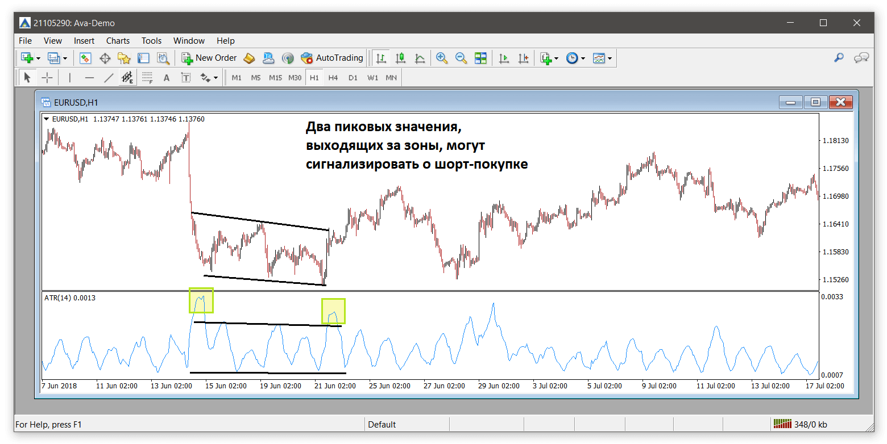Select the Text Label tool

point(186,78)
